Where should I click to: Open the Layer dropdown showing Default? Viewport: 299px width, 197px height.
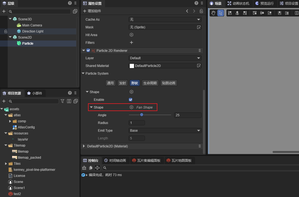(x=165, y=58)
